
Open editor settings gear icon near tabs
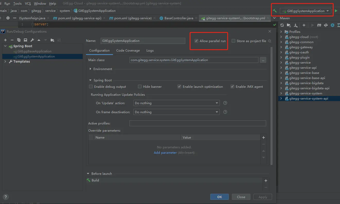click(8, 18)
